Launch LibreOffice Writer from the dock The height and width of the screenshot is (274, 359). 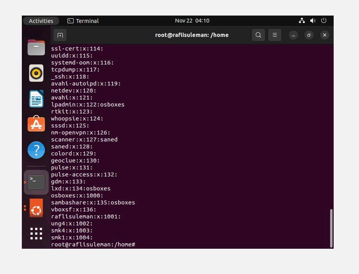point(36,99)
